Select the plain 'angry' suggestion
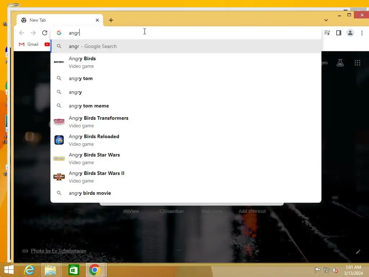The image size is (369, 277). click(186, 92)
